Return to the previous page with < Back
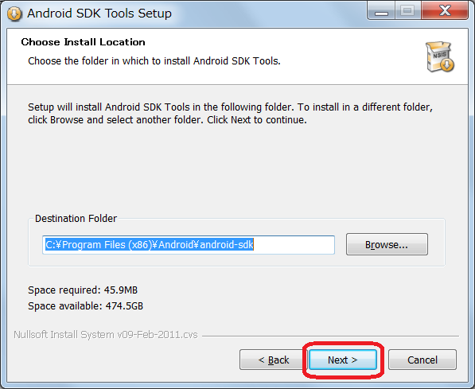 click(274, 360)
